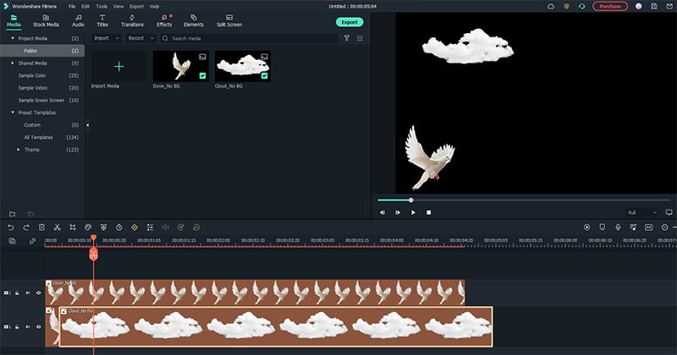
Task: Open the green screen tool icon
Action: tap(103, 227)
